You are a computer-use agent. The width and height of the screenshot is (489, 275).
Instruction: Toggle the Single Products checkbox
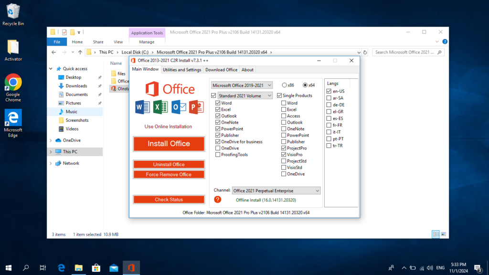tap(279, 95)
